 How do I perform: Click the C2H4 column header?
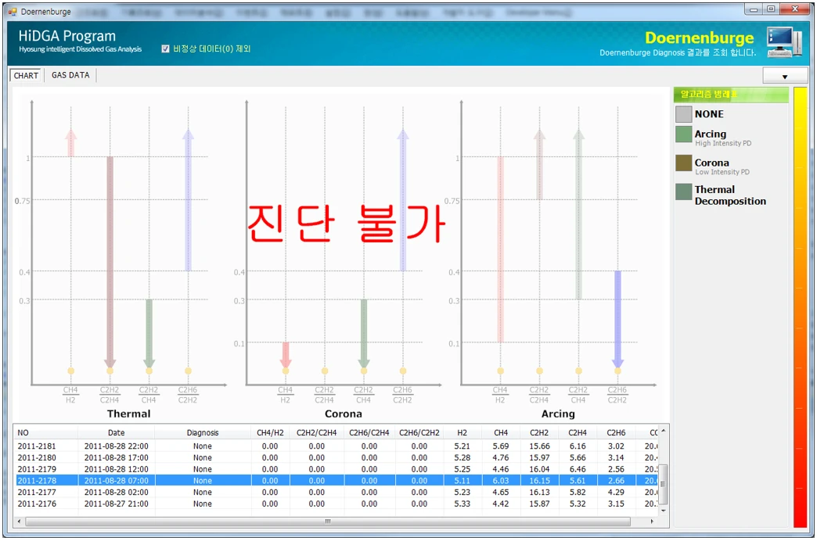[x=578, y=432]
